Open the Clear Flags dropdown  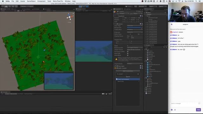pyautogui.click(x=134, y=26)
